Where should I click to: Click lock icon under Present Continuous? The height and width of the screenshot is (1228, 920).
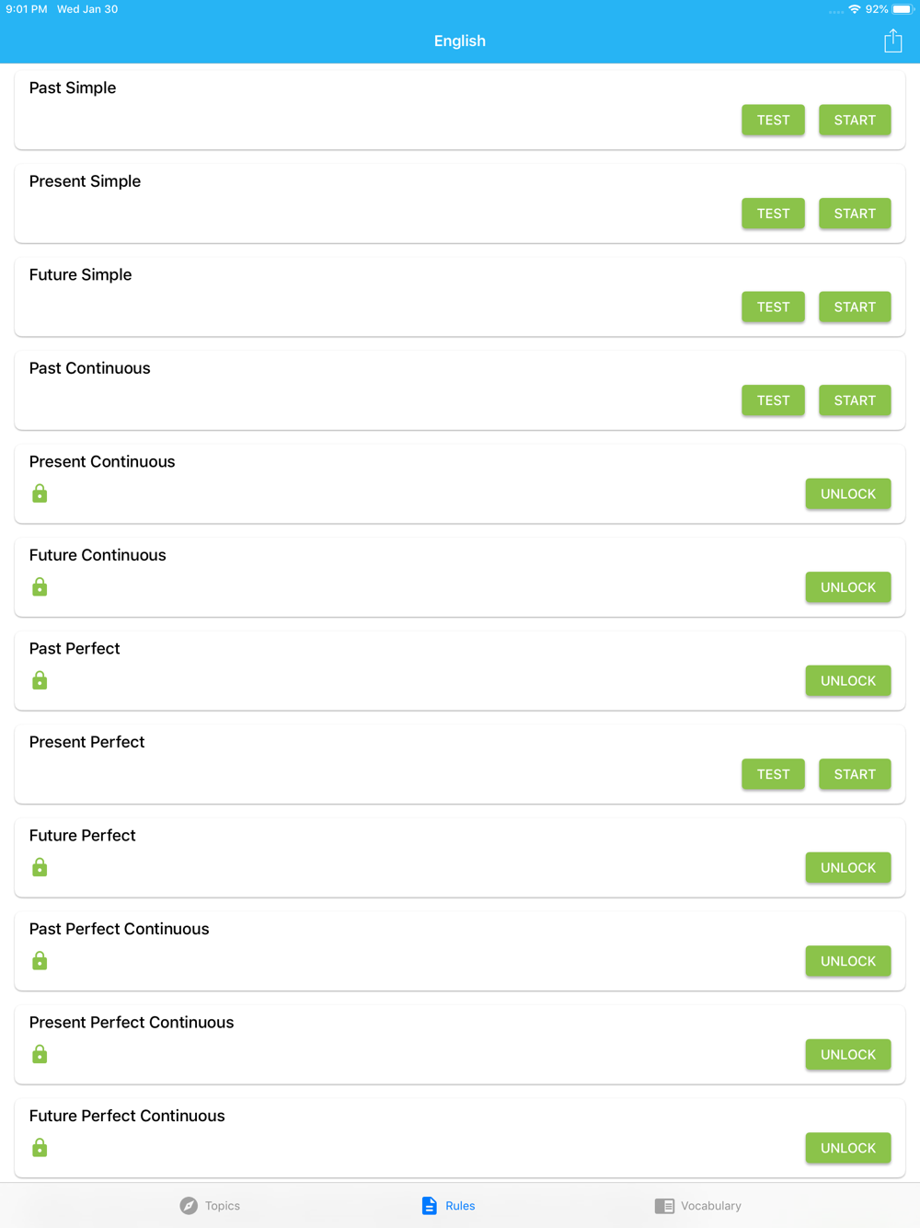coord(40,493)
